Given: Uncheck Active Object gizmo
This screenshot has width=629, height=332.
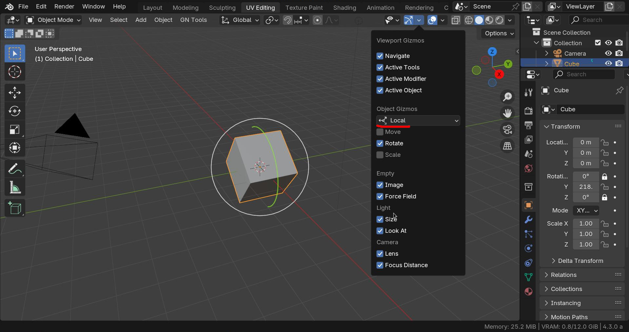Looking at the screenshot, I should (x=380, y=90).
